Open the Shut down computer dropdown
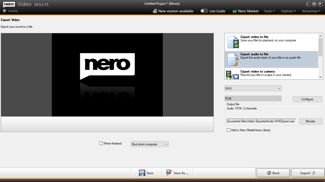325x182 pixels. click(150, 144)
